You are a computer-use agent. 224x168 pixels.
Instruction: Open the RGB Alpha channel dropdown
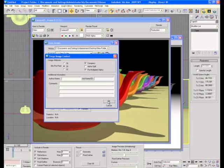(x=94, y=36)
